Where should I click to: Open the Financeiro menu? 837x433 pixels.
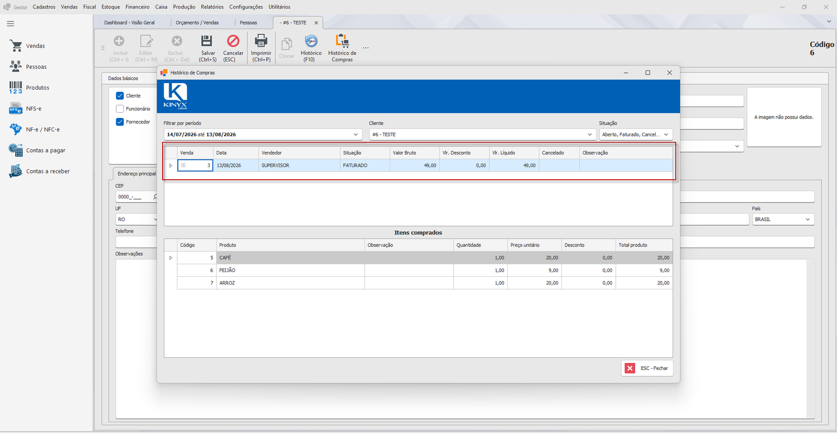[x=137, y=7]
